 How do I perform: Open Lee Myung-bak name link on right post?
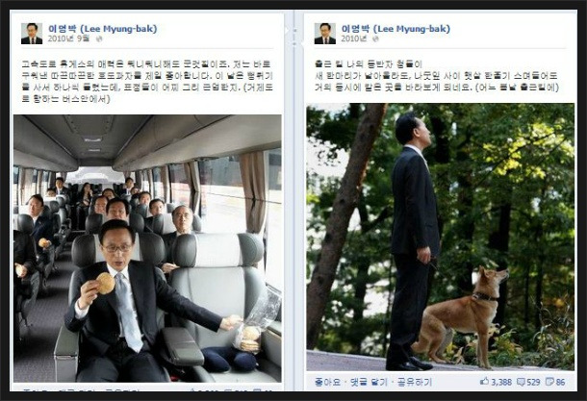click(x=396, y=29)
